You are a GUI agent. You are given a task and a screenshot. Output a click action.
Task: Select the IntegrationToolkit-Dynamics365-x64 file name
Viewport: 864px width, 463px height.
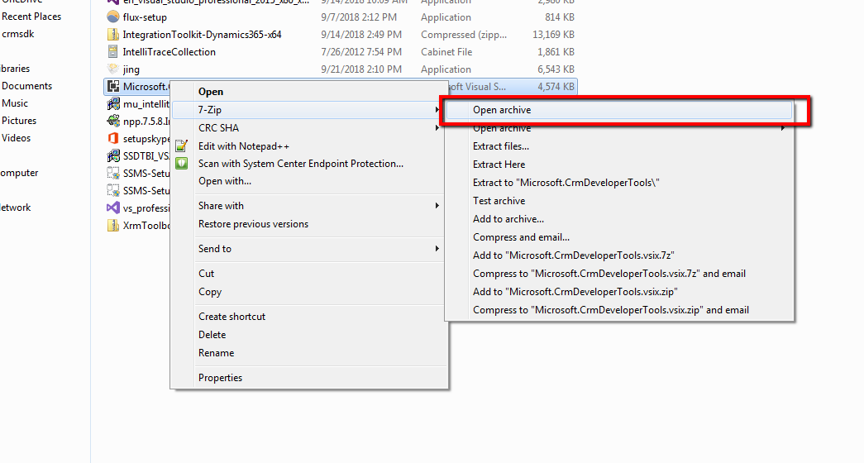coord(202,35)
